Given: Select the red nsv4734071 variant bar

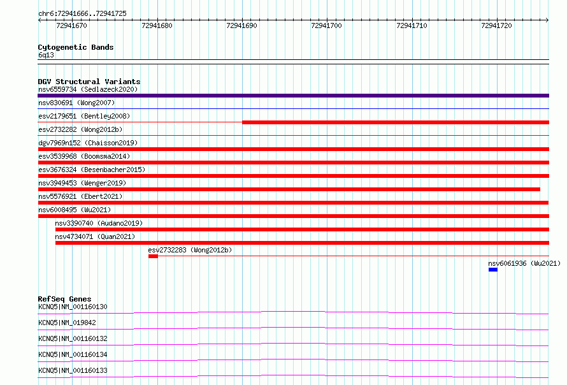Looking at the screenshot, I should pos(302,243).
